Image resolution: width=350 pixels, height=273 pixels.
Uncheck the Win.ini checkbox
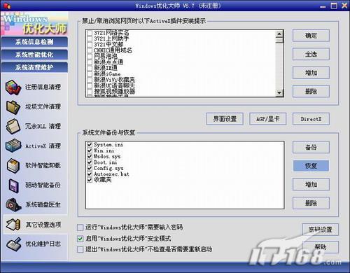click(x=90, y=150)
